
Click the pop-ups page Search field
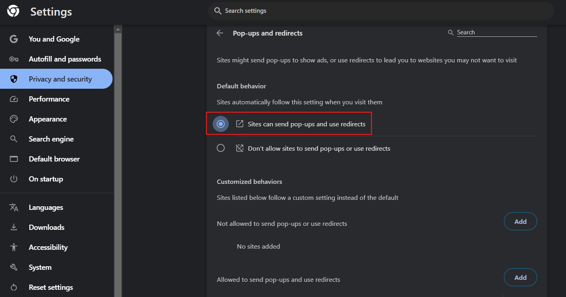tap(496, 32)
